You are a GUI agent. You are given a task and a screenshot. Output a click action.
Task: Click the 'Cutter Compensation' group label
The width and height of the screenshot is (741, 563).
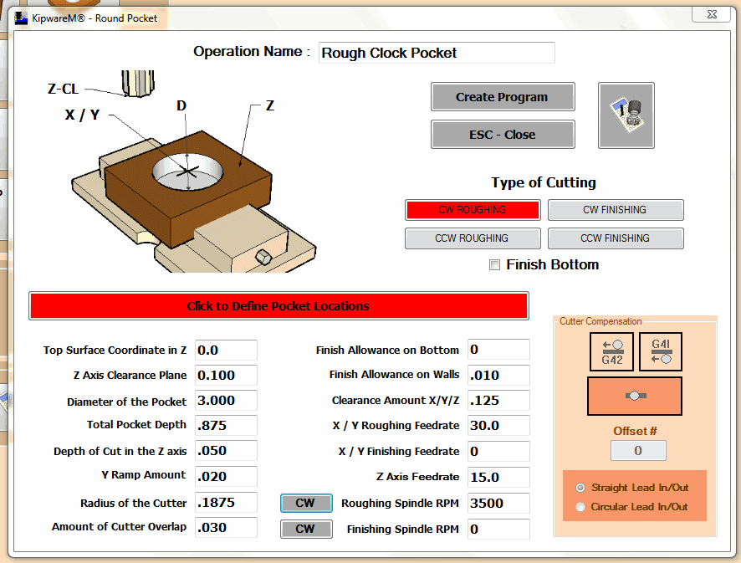pyautogui.click(x=600, y=321)
